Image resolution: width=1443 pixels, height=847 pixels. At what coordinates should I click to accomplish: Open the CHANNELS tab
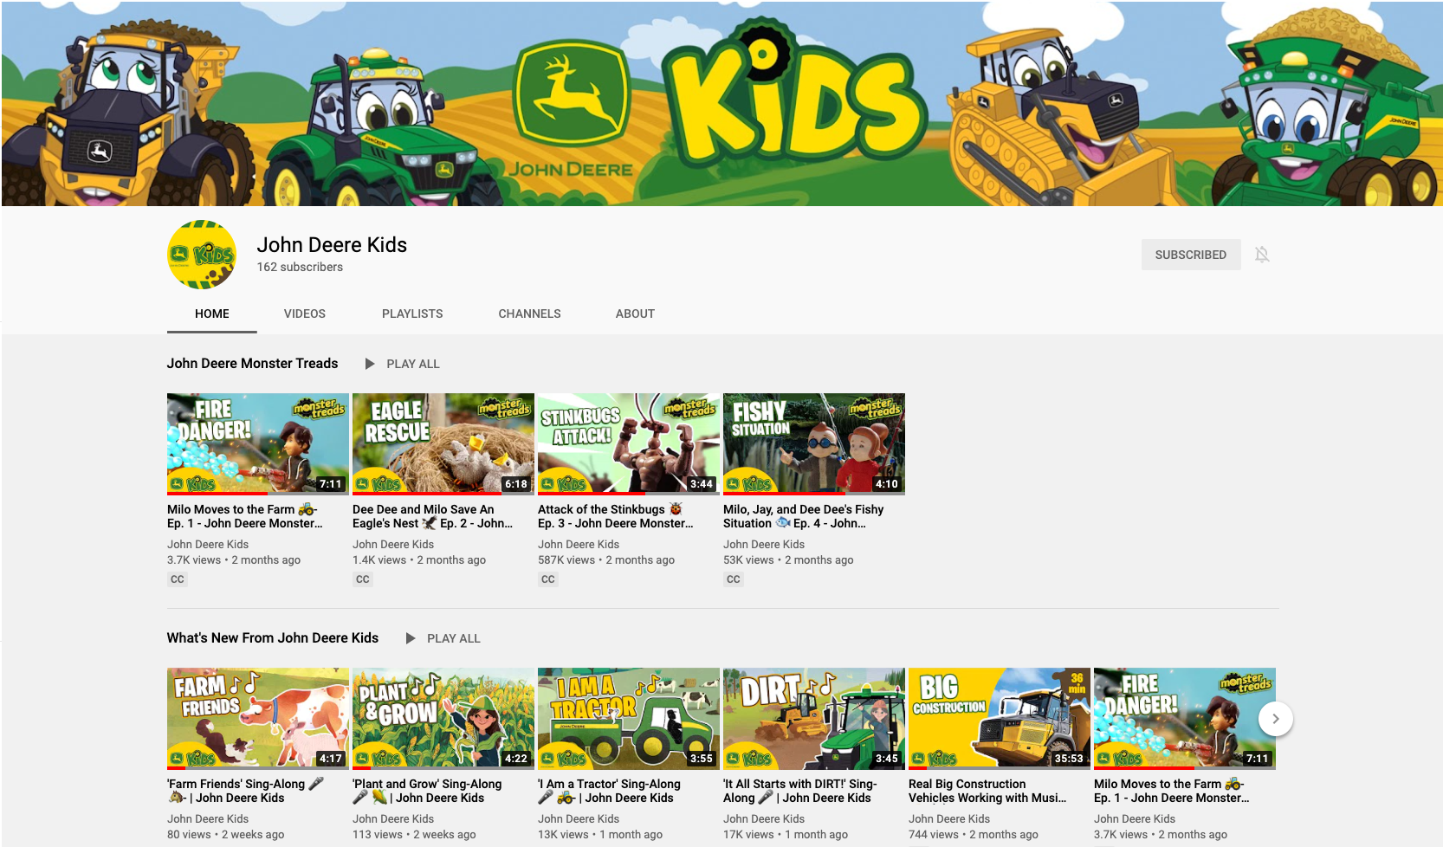pos(529,314)
